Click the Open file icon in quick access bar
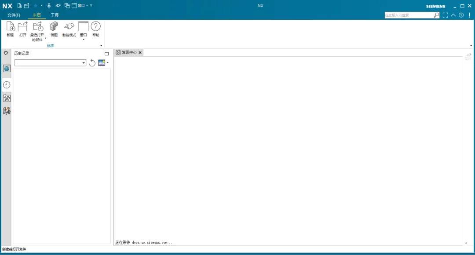Screen dimensions: 475x255 point(27,5)
